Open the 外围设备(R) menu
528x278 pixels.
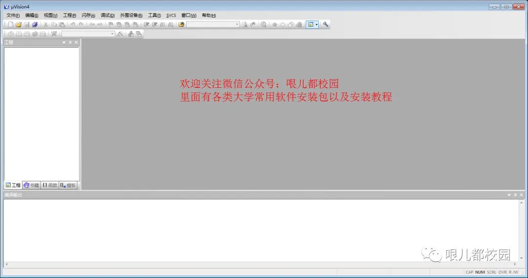coord(131,16)
